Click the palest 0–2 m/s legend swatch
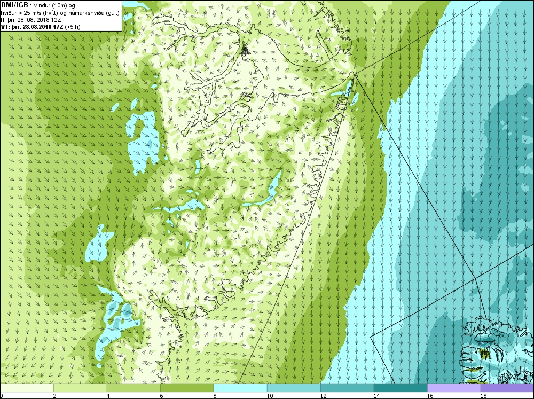The height and width of the screenshot is (399, 534). click(27, 388)
